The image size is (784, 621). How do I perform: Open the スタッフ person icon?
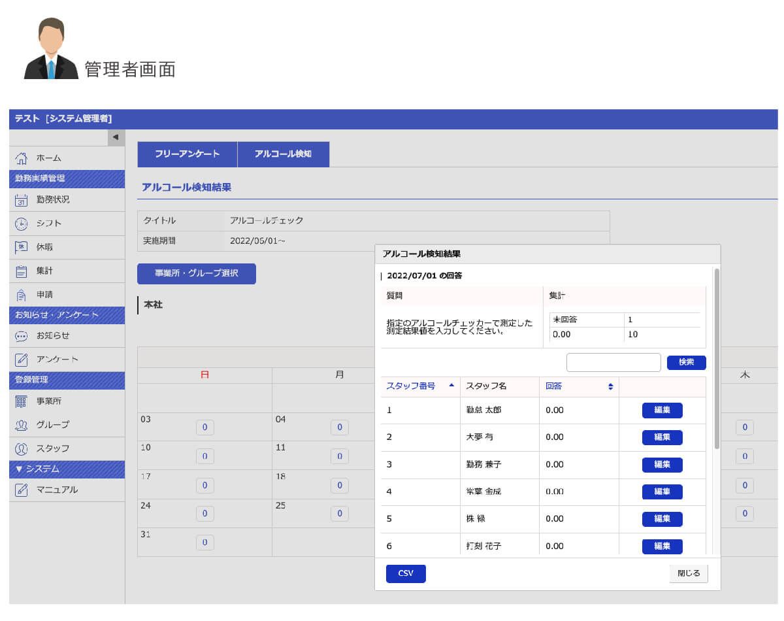point(21,448)
